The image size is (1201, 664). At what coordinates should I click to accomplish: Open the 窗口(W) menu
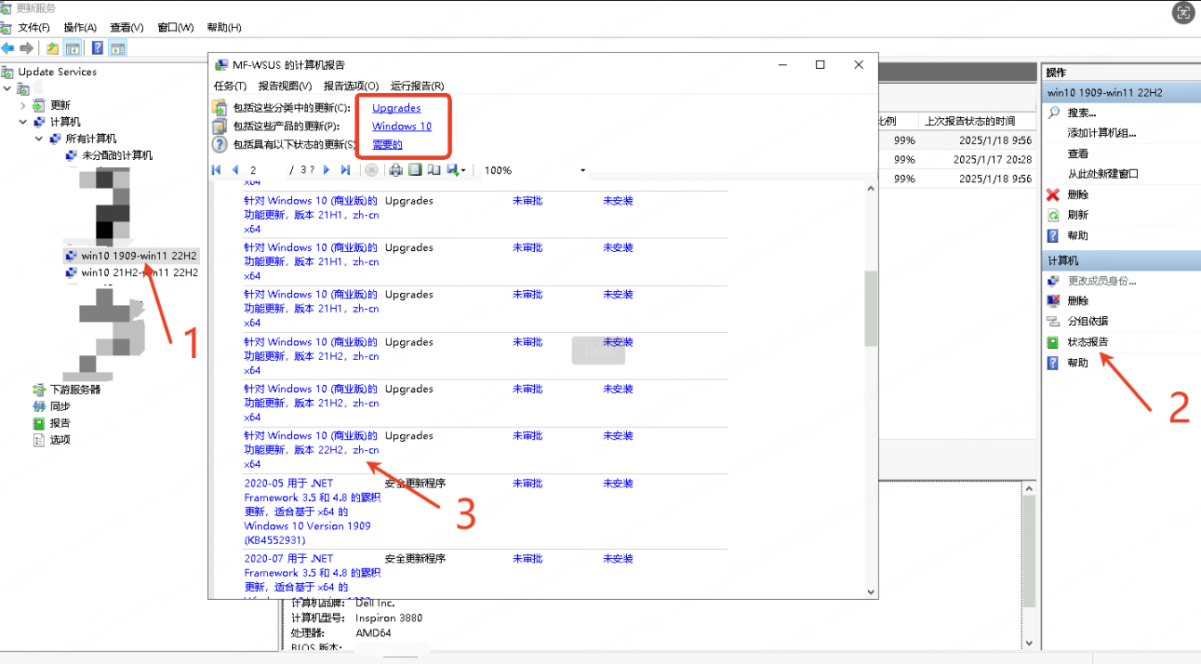coord(176,28)
